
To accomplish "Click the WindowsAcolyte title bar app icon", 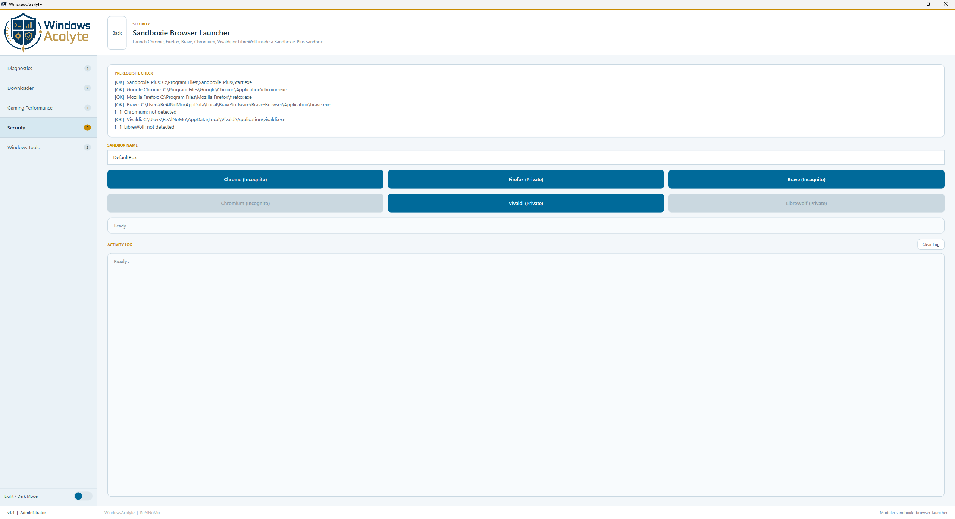I will pyautogui.click(x=4, y=4).
